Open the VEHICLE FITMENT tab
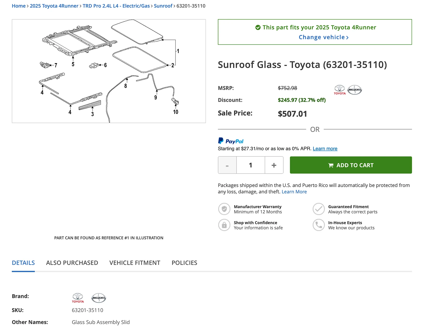Image resolution: width=431 pixels, height=326 pixels. pos(135,263)
